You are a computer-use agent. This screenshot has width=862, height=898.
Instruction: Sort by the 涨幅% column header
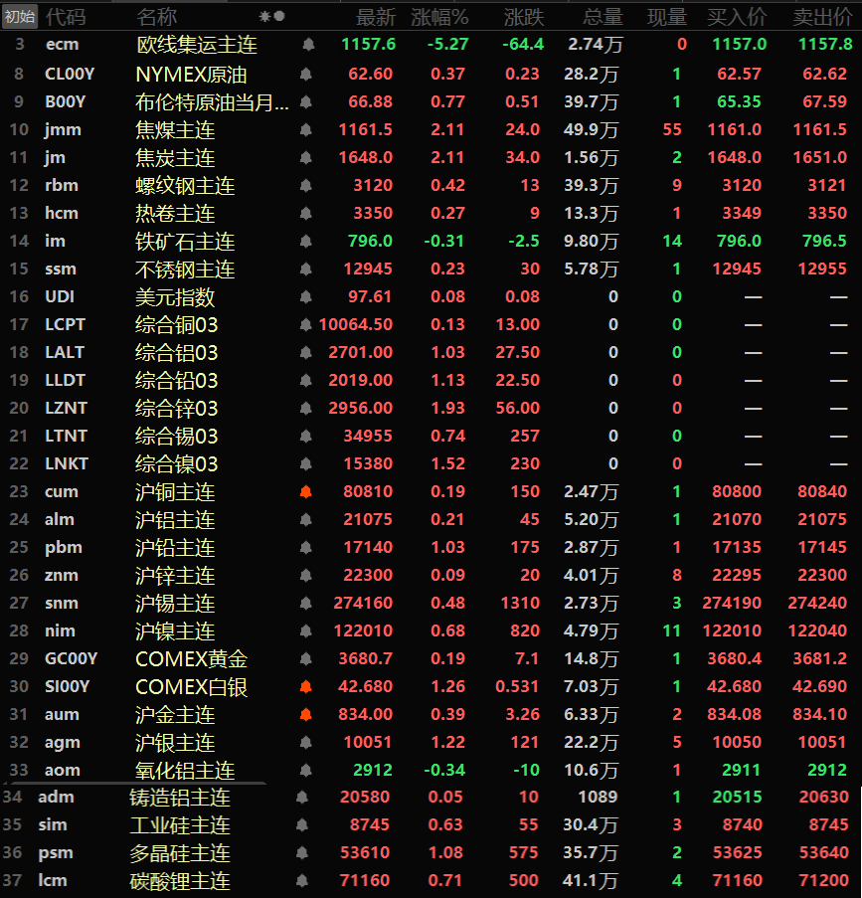439,17
